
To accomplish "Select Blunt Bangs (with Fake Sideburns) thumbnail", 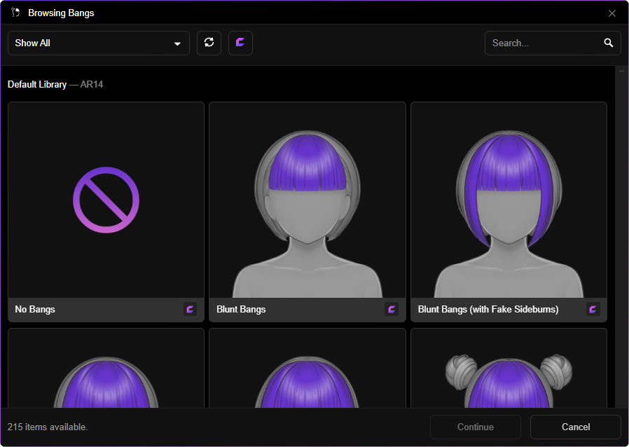I will click(509, 200).
